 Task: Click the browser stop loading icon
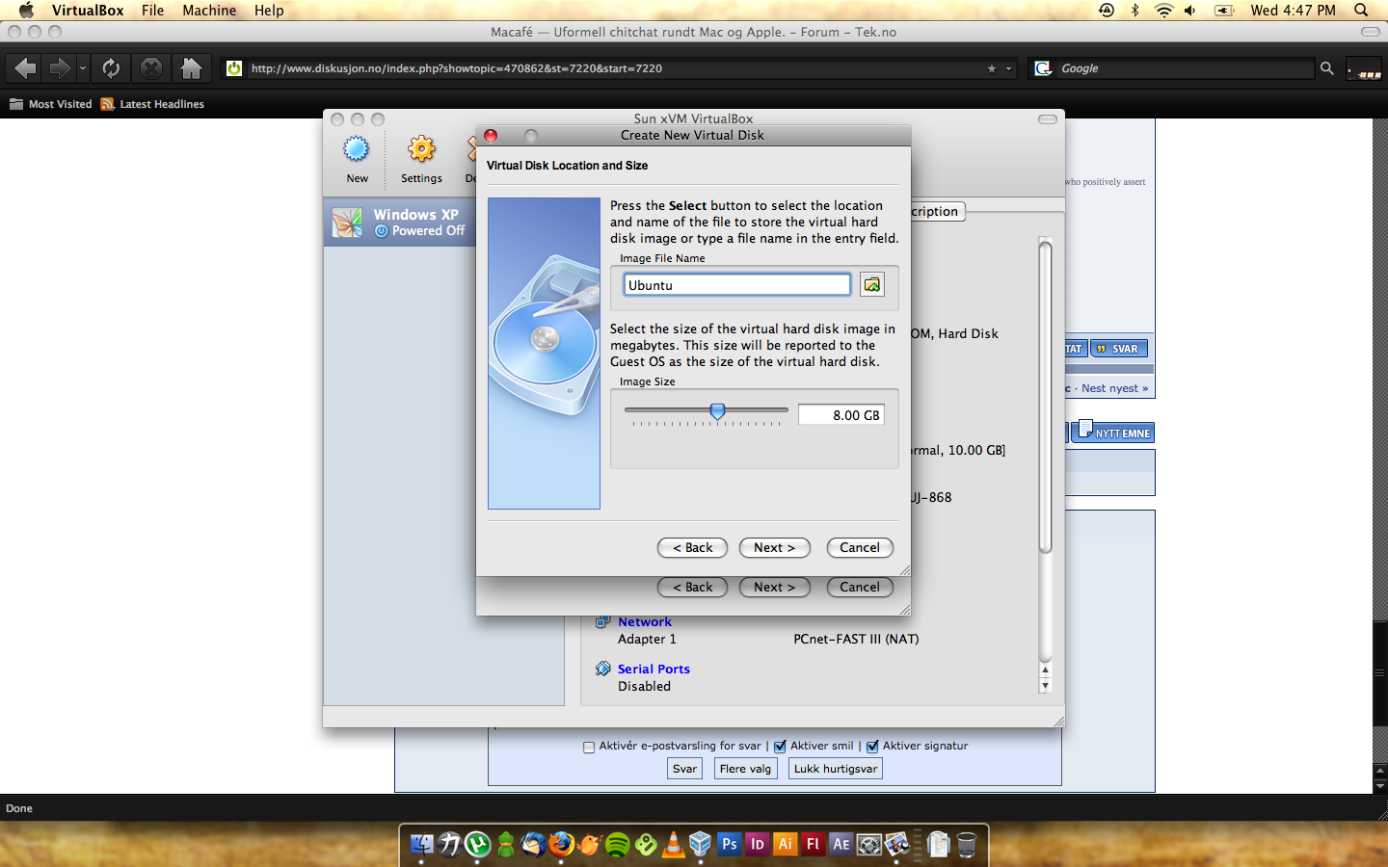[151, 67]
